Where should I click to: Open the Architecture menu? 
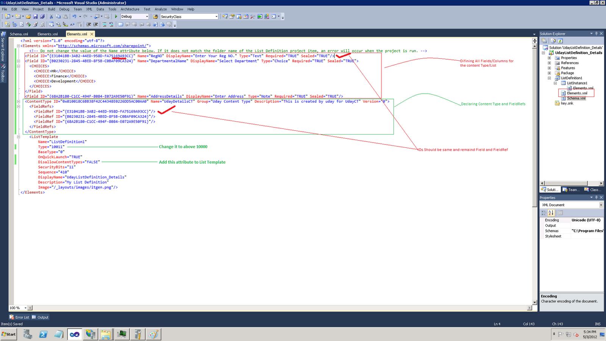pos(130,9)
